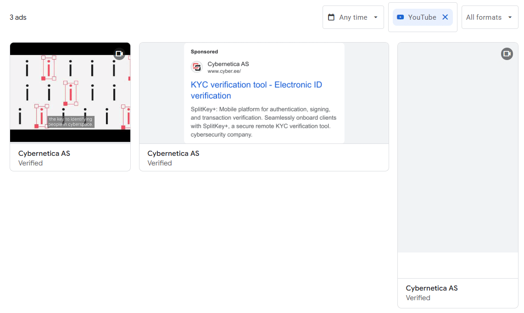The image size is (524, 313).
Task: Click the Verified label under the first ad
Action: pyautogui.click(x=30, y=163)
